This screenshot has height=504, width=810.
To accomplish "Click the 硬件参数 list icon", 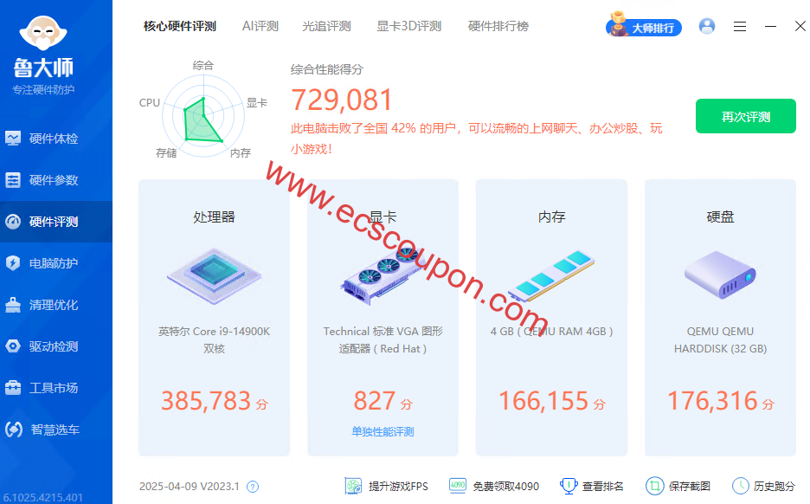I will click(x=13, y=180).
